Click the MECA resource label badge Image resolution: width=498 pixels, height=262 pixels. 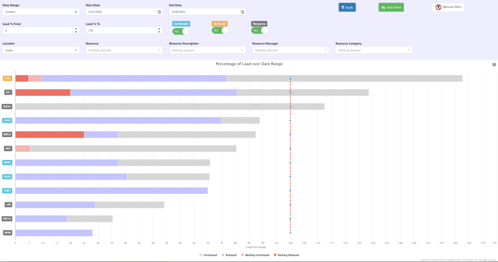pos(8,134)
